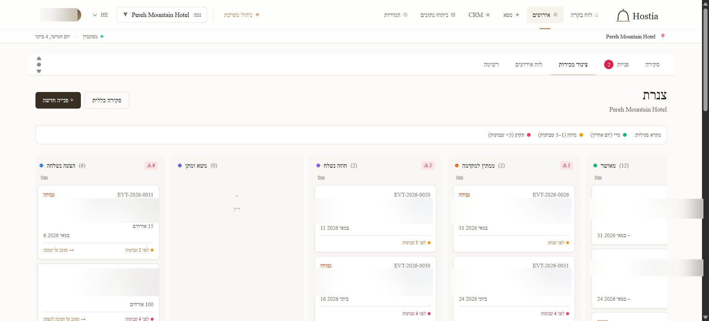
Task: Open the ספא spa menu
Action: click(511, 15)
